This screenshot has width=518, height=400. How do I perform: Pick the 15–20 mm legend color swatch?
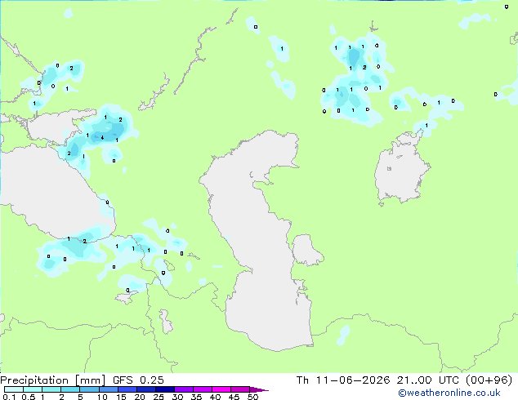tap(127, 389)
